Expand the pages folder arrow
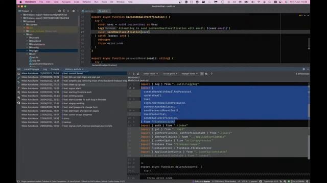This screenshot has width=327, height=183. 27,51
